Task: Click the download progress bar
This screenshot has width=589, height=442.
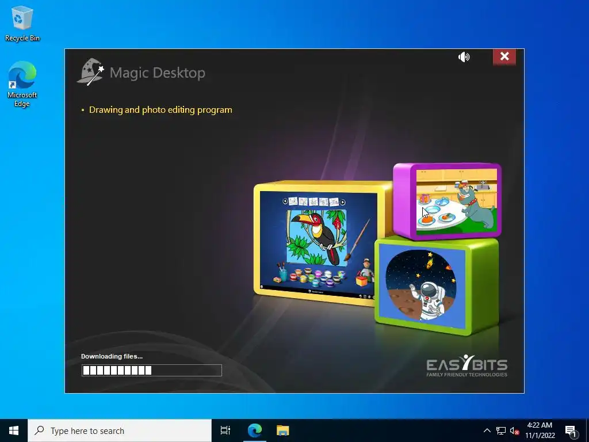Action: tap(152, 370)
